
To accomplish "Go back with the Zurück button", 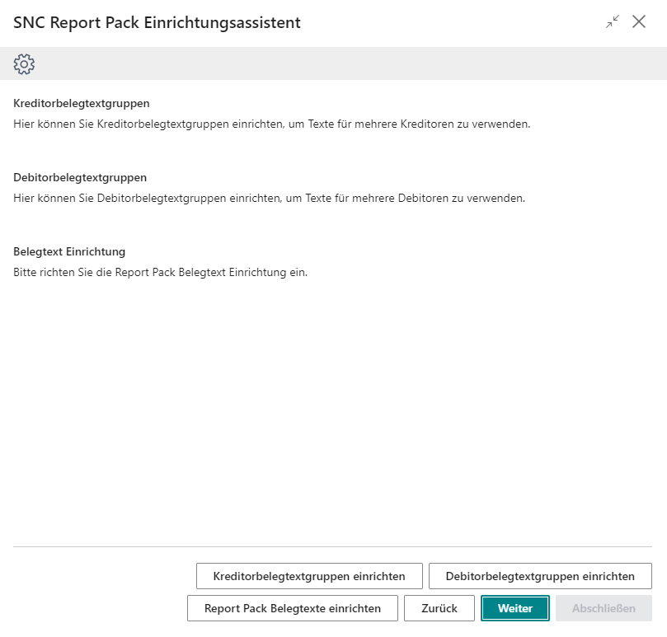I will (439, 608).
